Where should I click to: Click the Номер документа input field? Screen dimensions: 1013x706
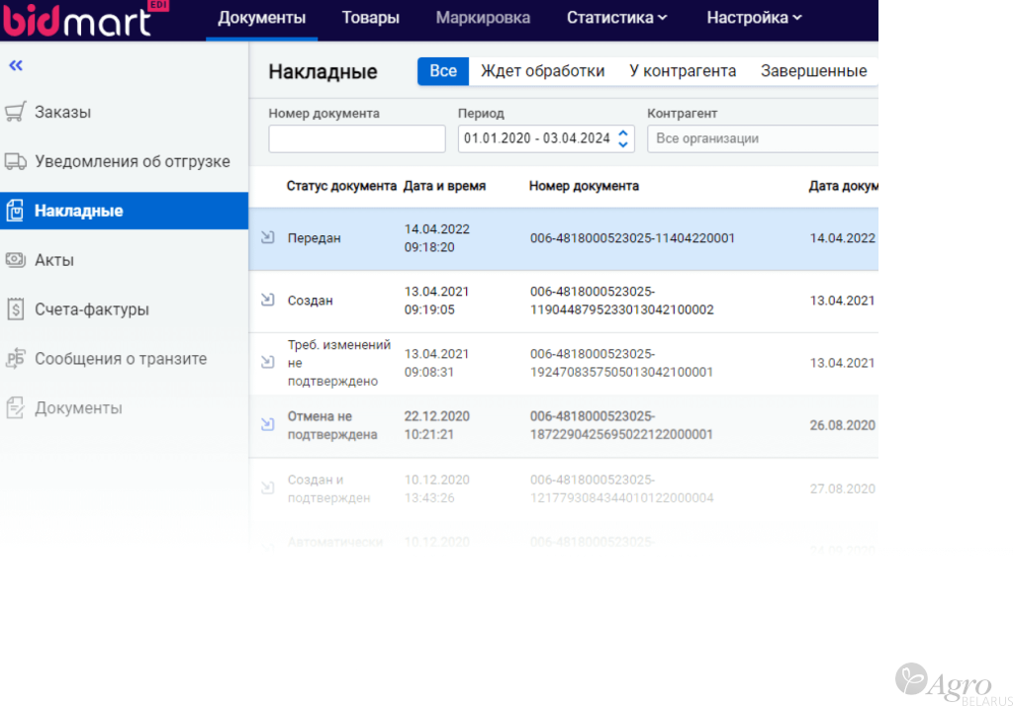click(x=356, y=138)
